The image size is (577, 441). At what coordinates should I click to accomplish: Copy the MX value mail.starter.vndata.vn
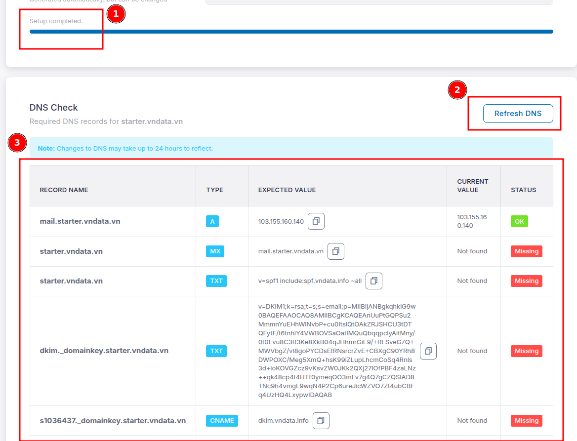335,251
